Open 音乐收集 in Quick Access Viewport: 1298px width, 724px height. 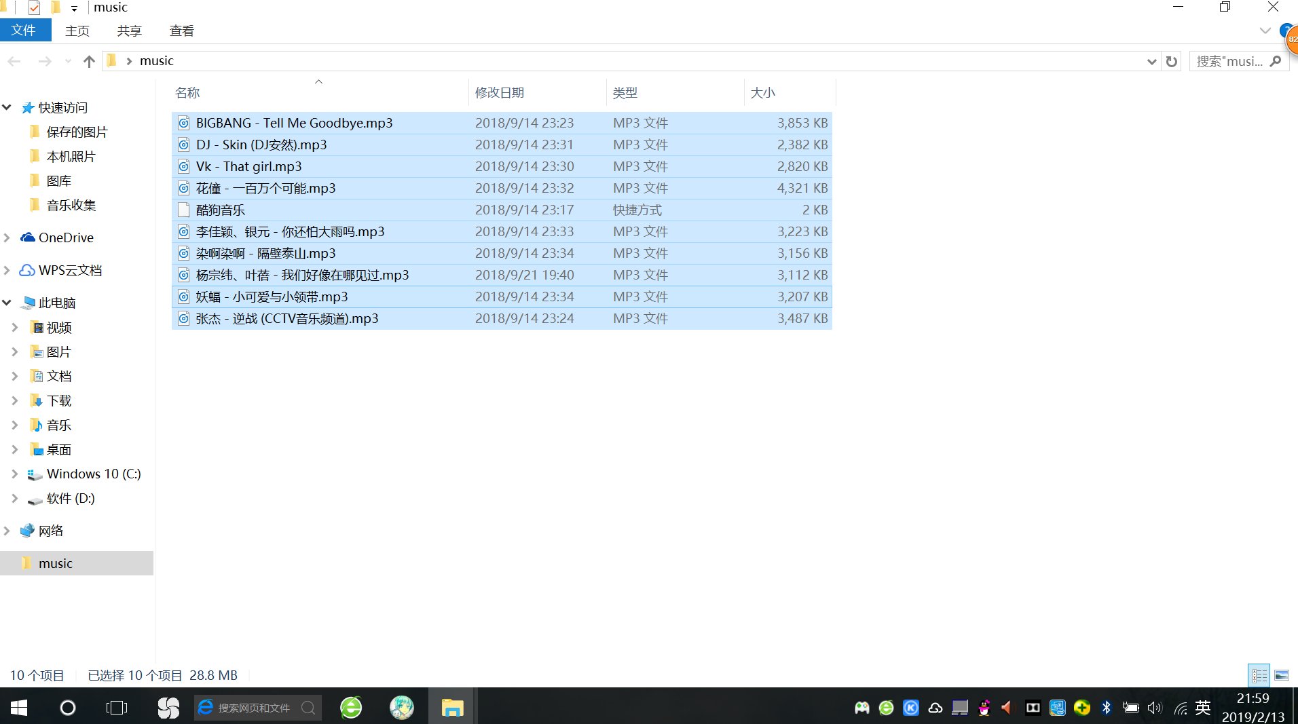pyautogui.click(x=71, y=205)
